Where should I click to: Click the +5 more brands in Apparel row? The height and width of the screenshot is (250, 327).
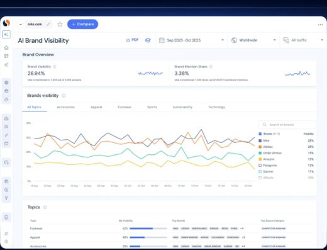coord(243,237)
